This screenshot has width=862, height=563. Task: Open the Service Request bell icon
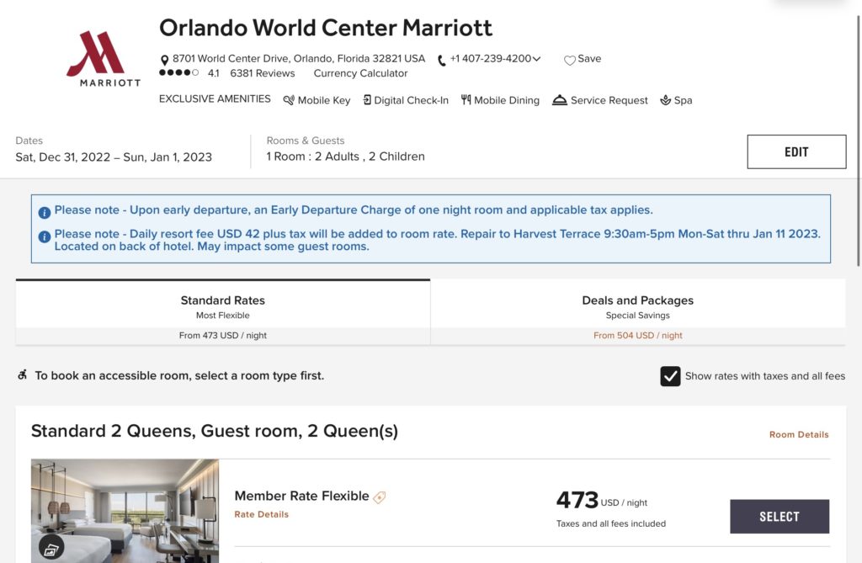click(561, 99)
